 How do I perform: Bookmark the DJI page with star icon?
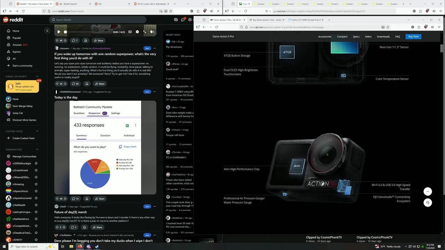(x=388, y=27)
